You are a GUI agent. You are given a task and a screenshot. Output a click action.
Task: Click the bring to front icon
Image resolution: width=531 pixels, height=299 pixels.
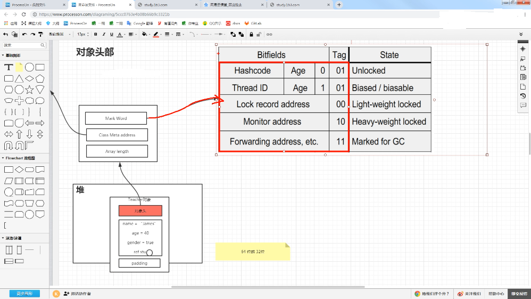[233, 34]
